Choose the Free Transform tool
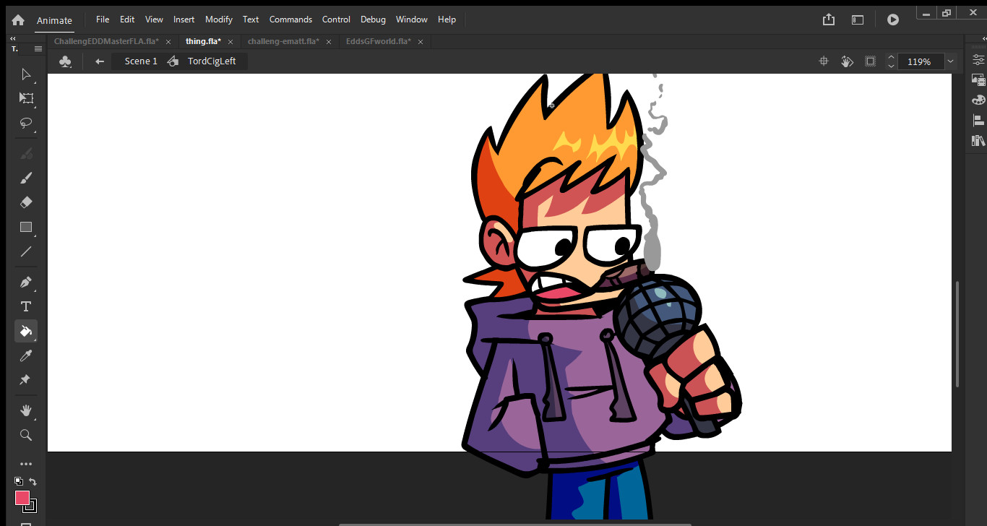This screenshot has width=987, height=526. [26, 98]
